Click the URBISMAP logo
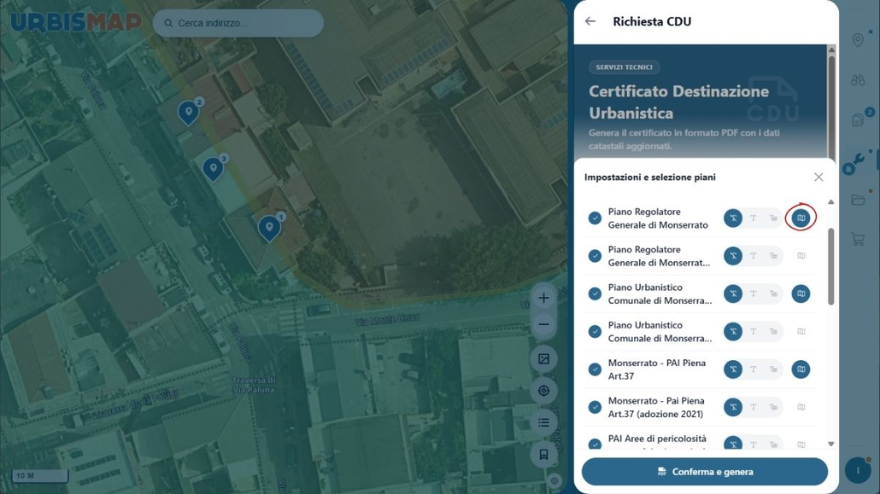 [76, 22]
